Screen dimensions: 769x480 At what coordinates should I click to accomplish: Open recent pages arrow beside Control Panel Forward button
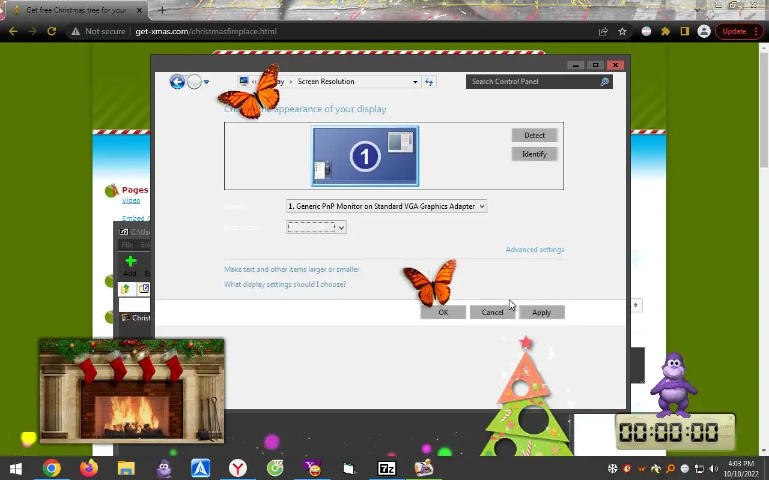click(x=206, y=82)
